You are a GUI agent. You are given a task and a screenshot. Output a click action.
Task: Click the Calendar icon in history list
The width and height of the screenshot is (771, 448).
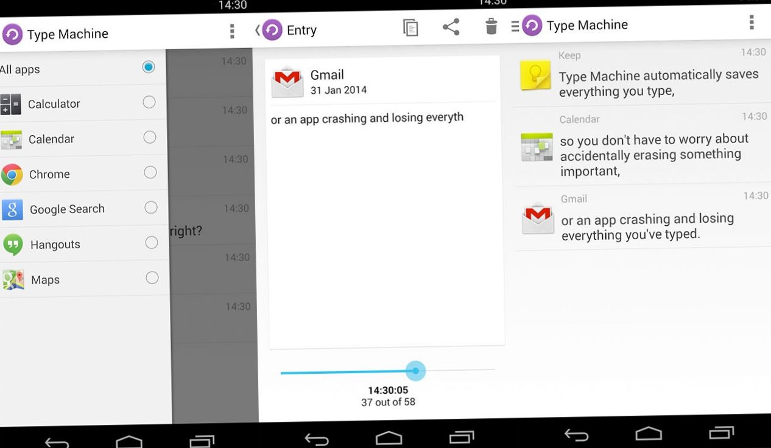pyautogui.click(x=537, y=147)
